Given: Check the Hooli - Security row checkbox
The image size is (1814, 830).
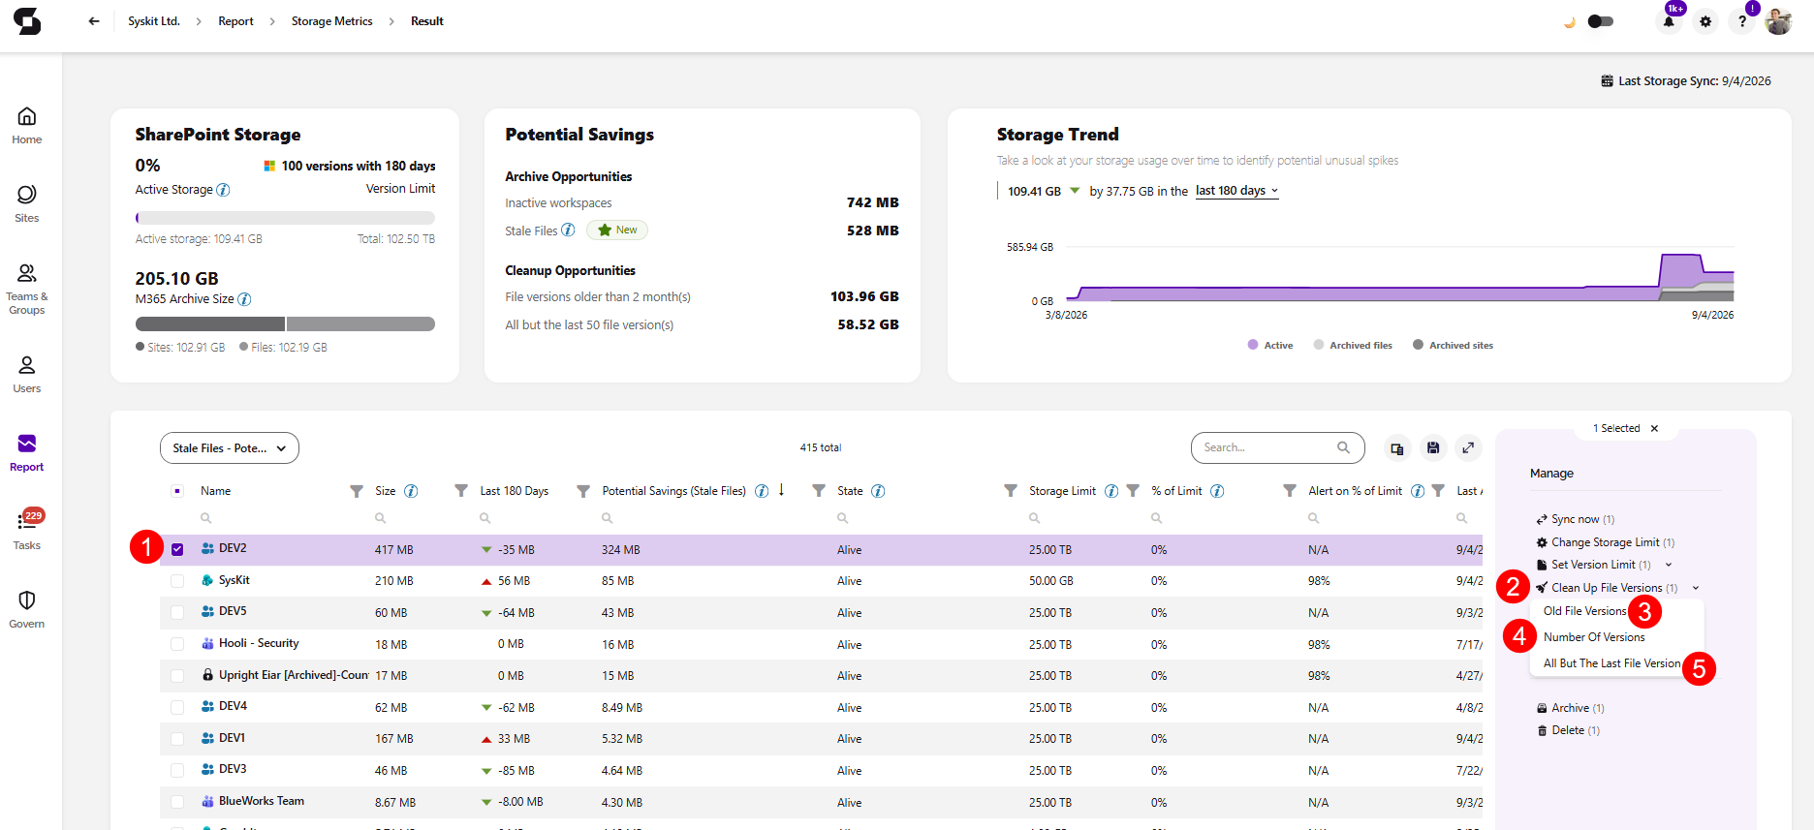Looking at the screenshot, I should 177,644.
